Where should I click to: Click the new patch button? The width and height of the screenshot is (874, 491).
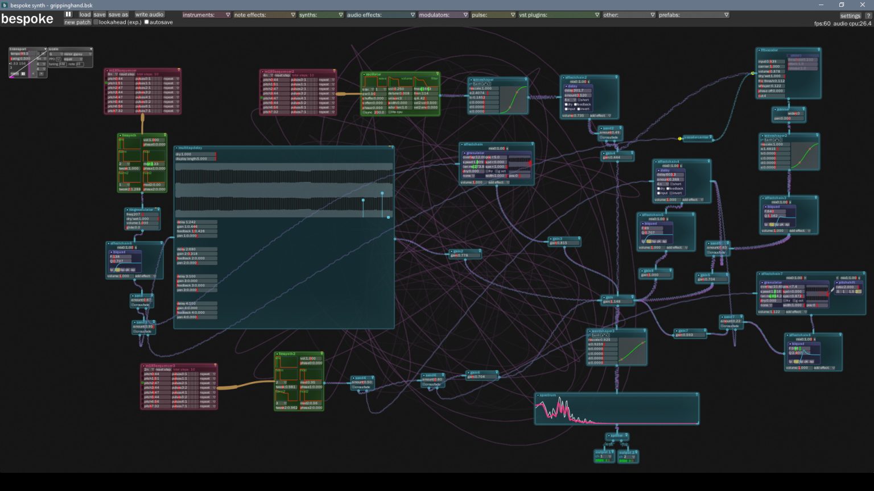77,22
